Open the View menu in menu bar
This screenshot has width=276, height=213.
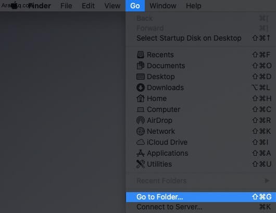coord(112,6)
